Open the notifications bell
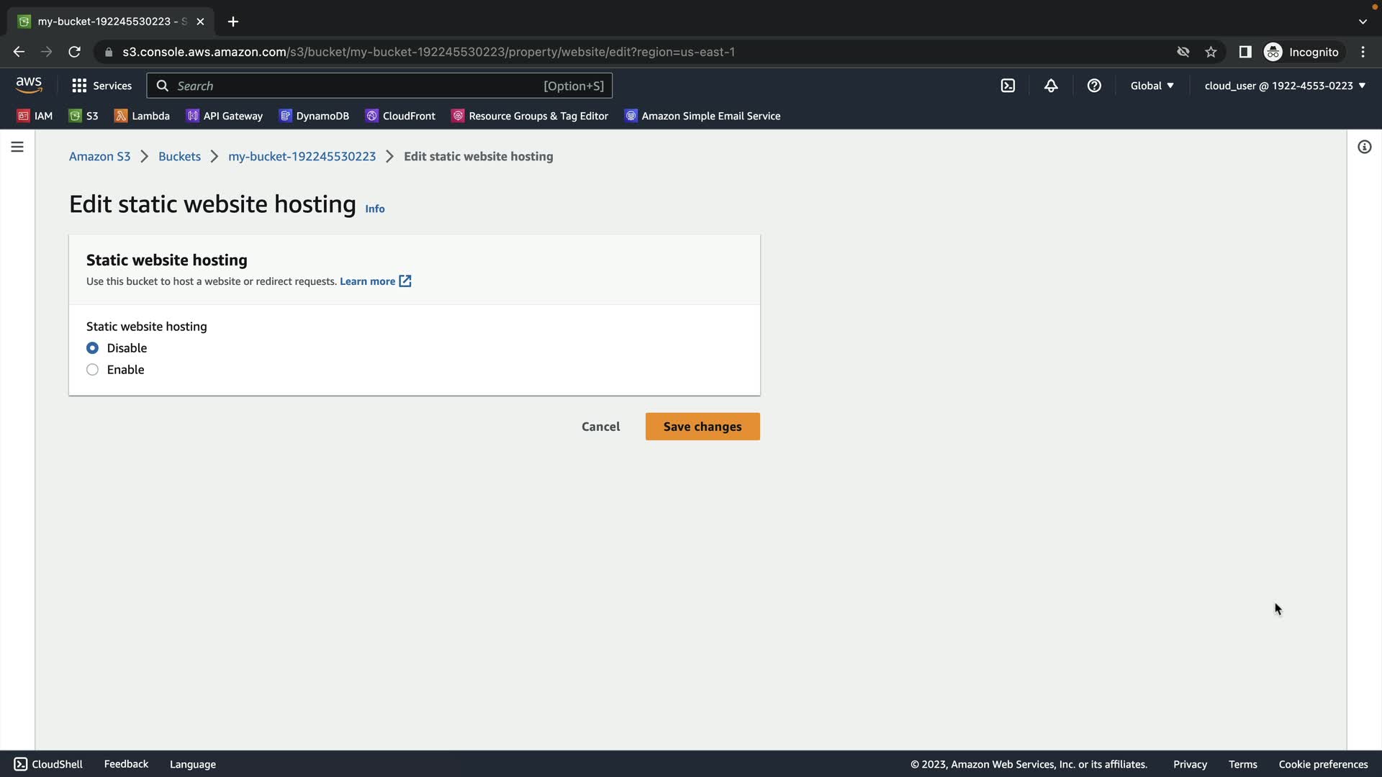 1051,86
